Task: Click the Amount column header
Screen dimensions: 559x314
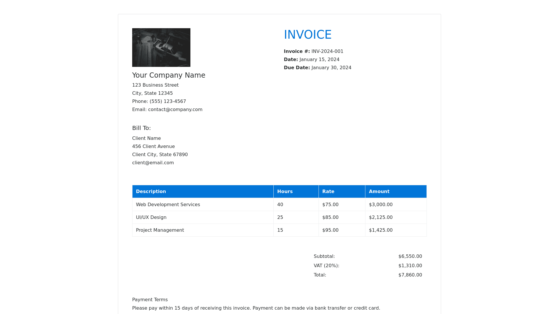Action: 379,192
